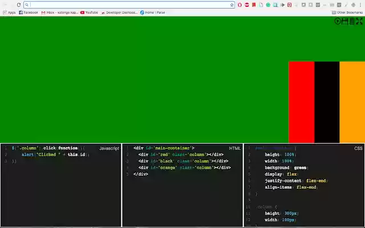Open the Home | Parse bookmark
The height and width of the screenshot is (228, 365).
[153, 13]
